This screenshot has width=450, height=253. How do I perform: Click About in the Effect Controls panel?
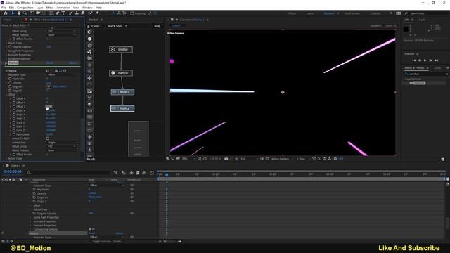72,63
